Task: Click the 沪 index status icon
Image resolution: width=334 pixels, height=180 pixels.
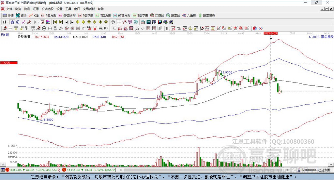Action: point(8,170)
